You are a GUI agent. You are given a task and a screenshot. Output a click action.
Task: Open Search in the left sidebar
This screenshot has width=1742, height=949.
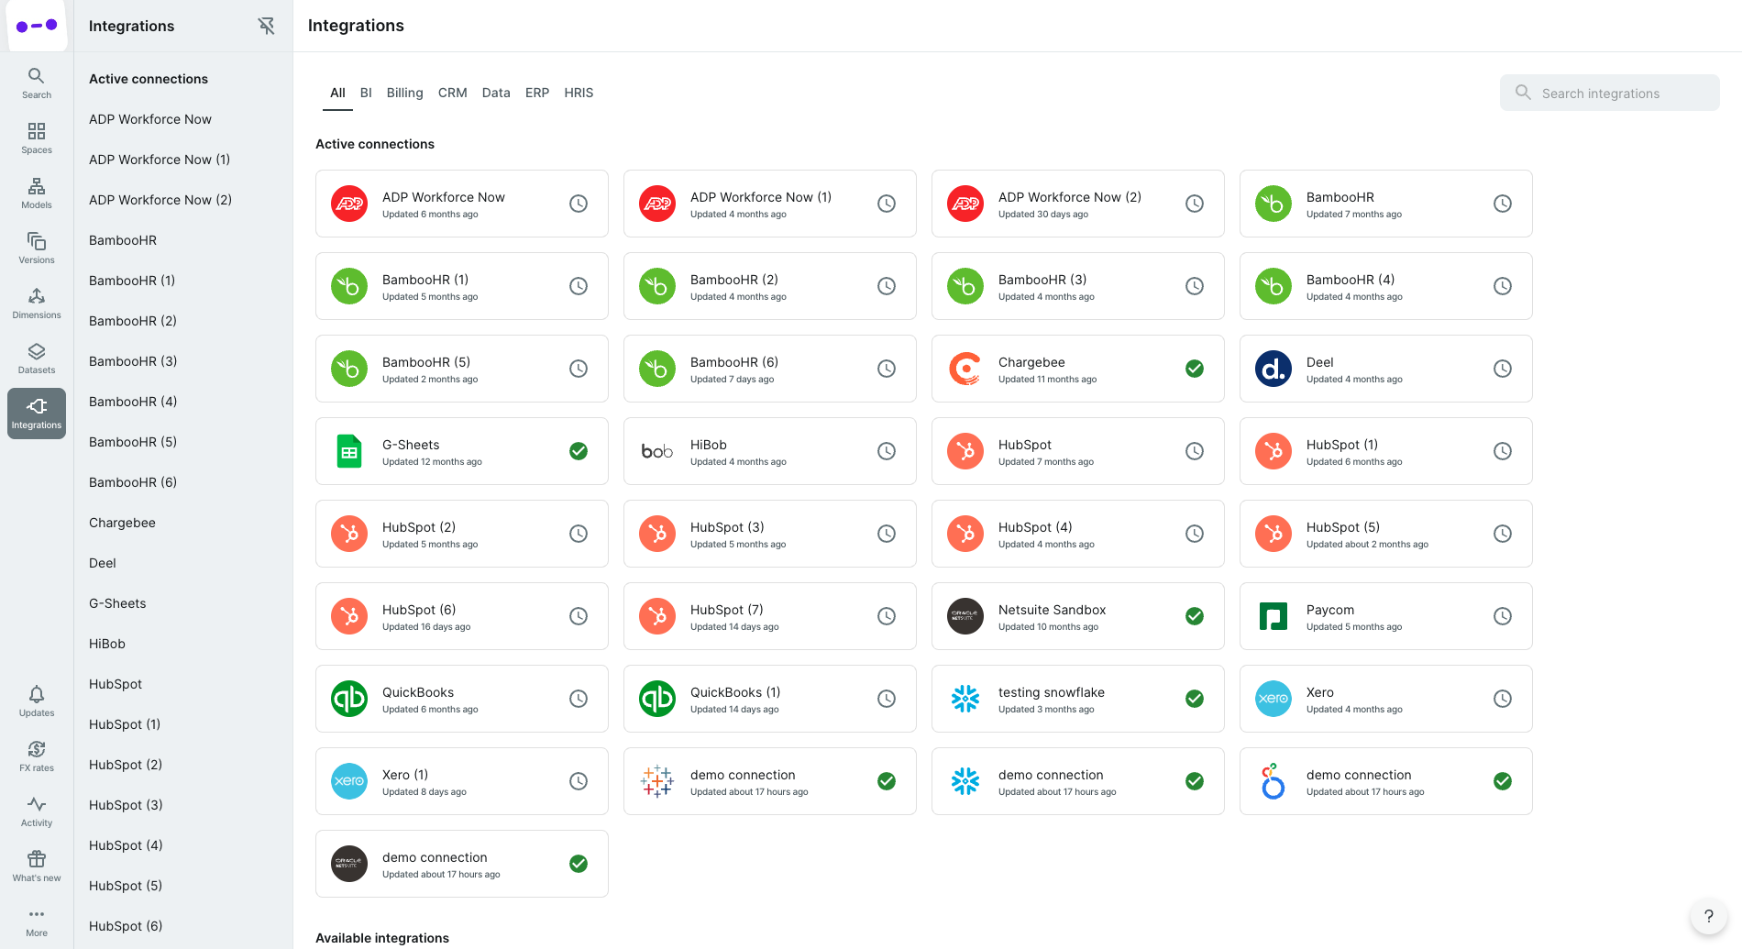37,83
